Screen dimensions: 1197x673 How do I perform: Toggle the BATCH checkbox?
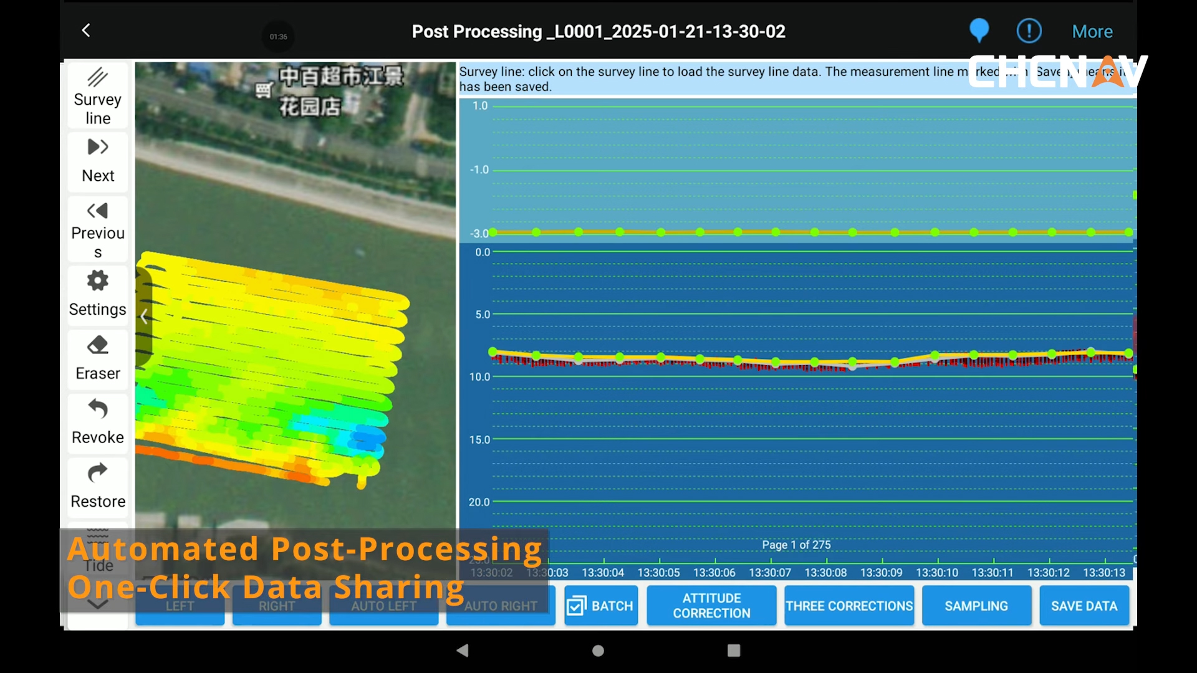tap(577, 606)
